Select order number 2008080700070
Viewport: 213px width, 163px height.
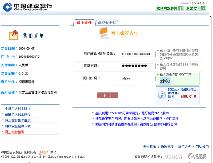(29, 57)
